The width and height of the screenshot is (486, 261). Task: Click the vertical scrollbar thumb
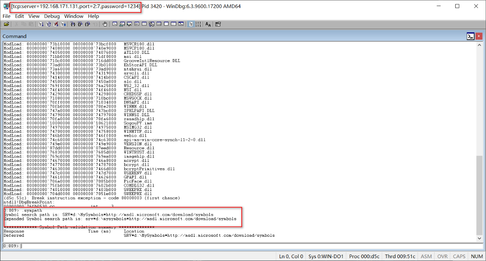(480, 195)
